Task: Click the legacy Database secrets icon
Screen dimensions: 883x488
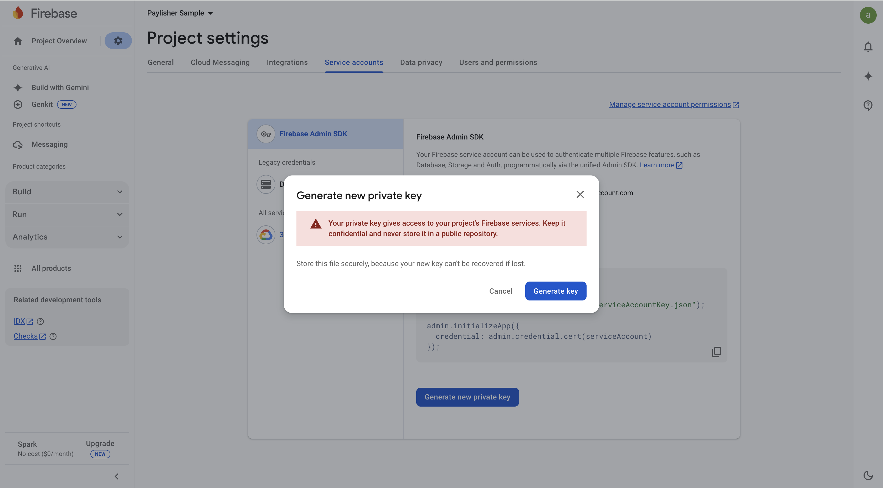Action: coord(266,184)
